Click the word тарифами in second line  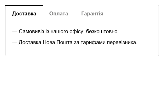pos(93,42)
